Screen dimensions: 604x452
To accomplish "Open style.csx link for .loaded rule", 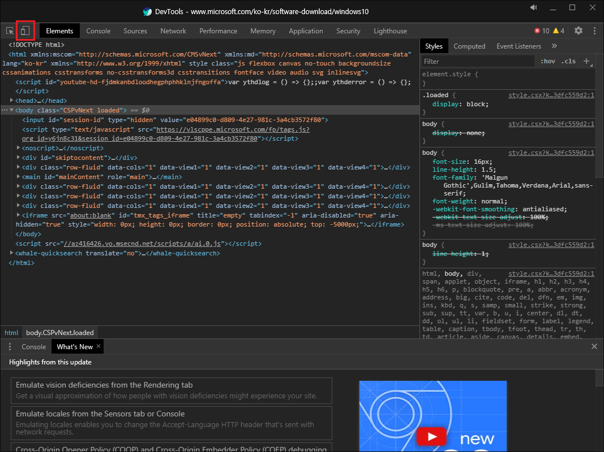I will [551, 95].
